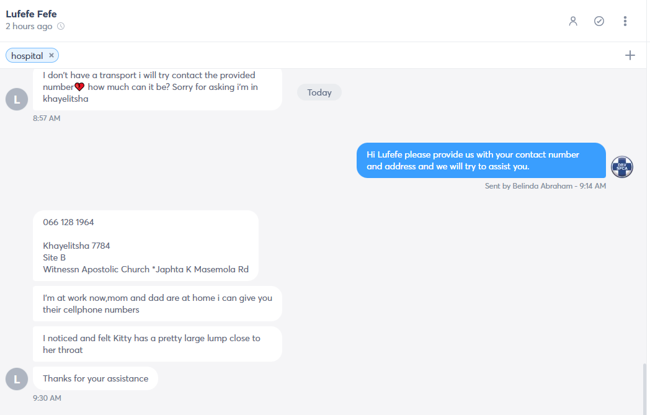Click Lufefe's avatar next to 8:57 AM message
This screenshot has height=415, width=650.
pyautogui.click(x=17, y=99)
